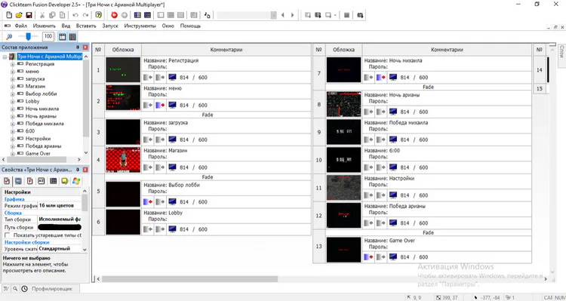Open the Events properties tab icon
The image size is (566, 301).
53,181
